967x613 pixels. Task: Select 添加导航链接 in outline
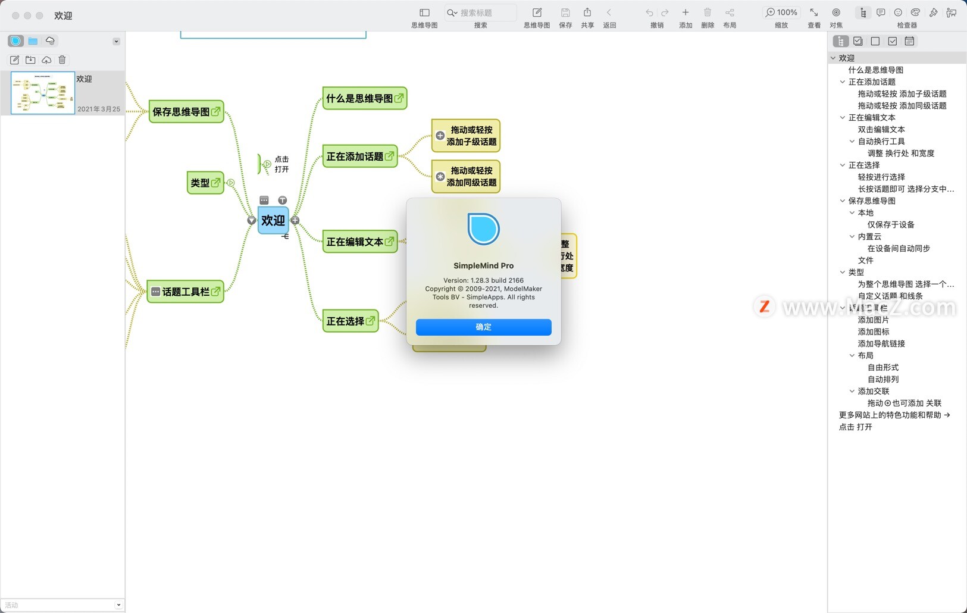pos(881,343)
